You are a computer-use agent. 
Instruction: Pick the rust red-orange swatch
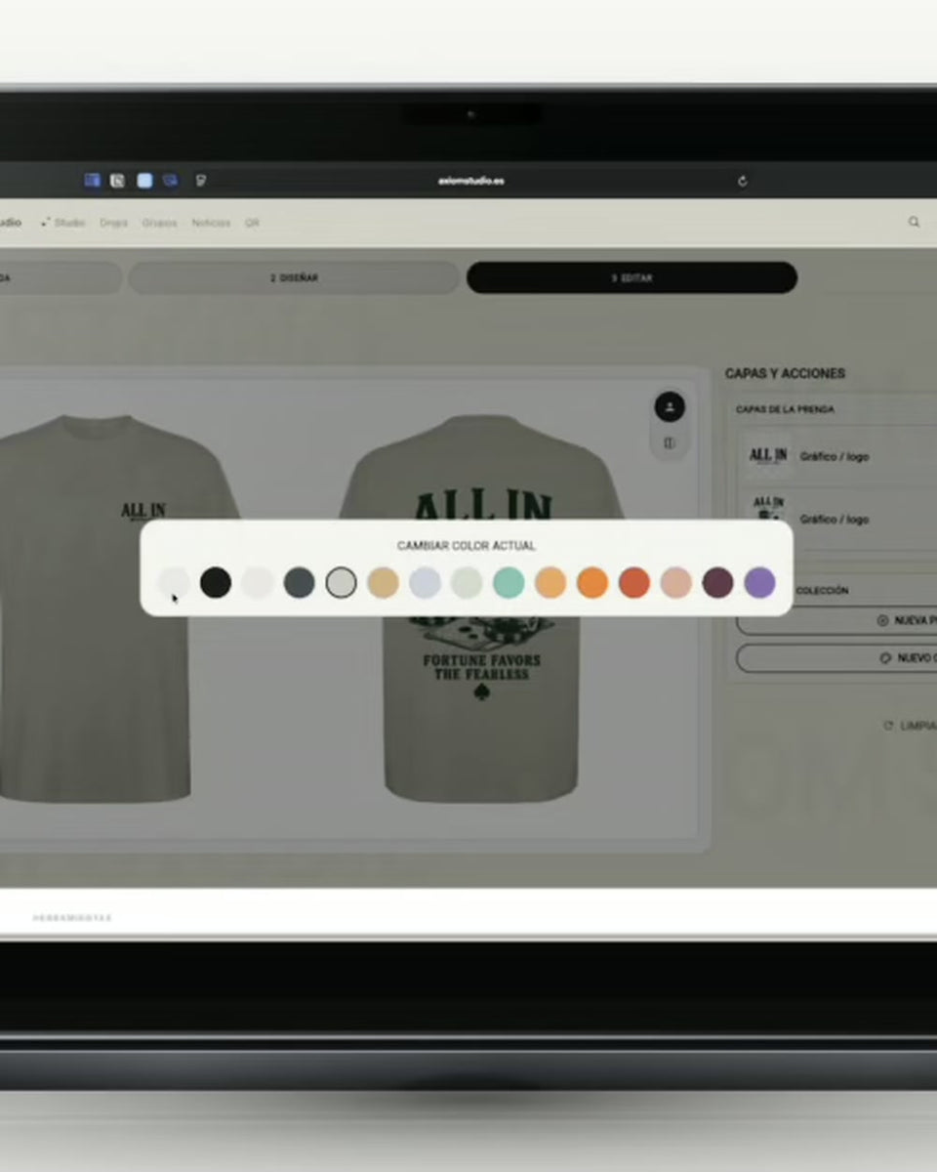(634, 583)
